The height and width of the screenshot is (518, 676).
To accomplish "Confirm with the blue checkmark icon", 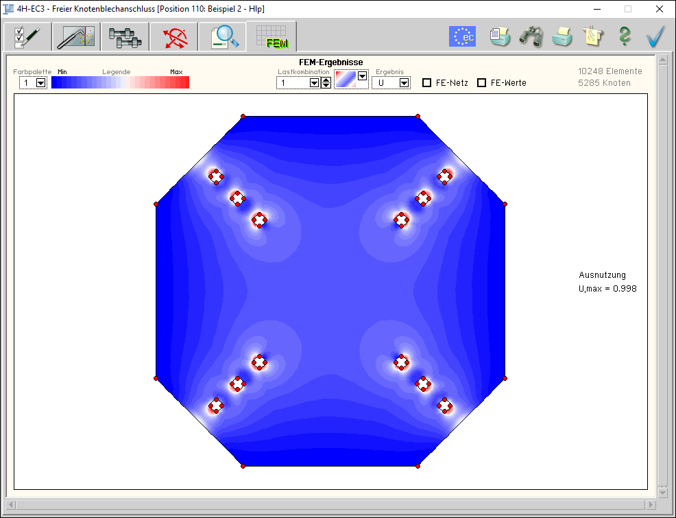I will coord(656,36).
